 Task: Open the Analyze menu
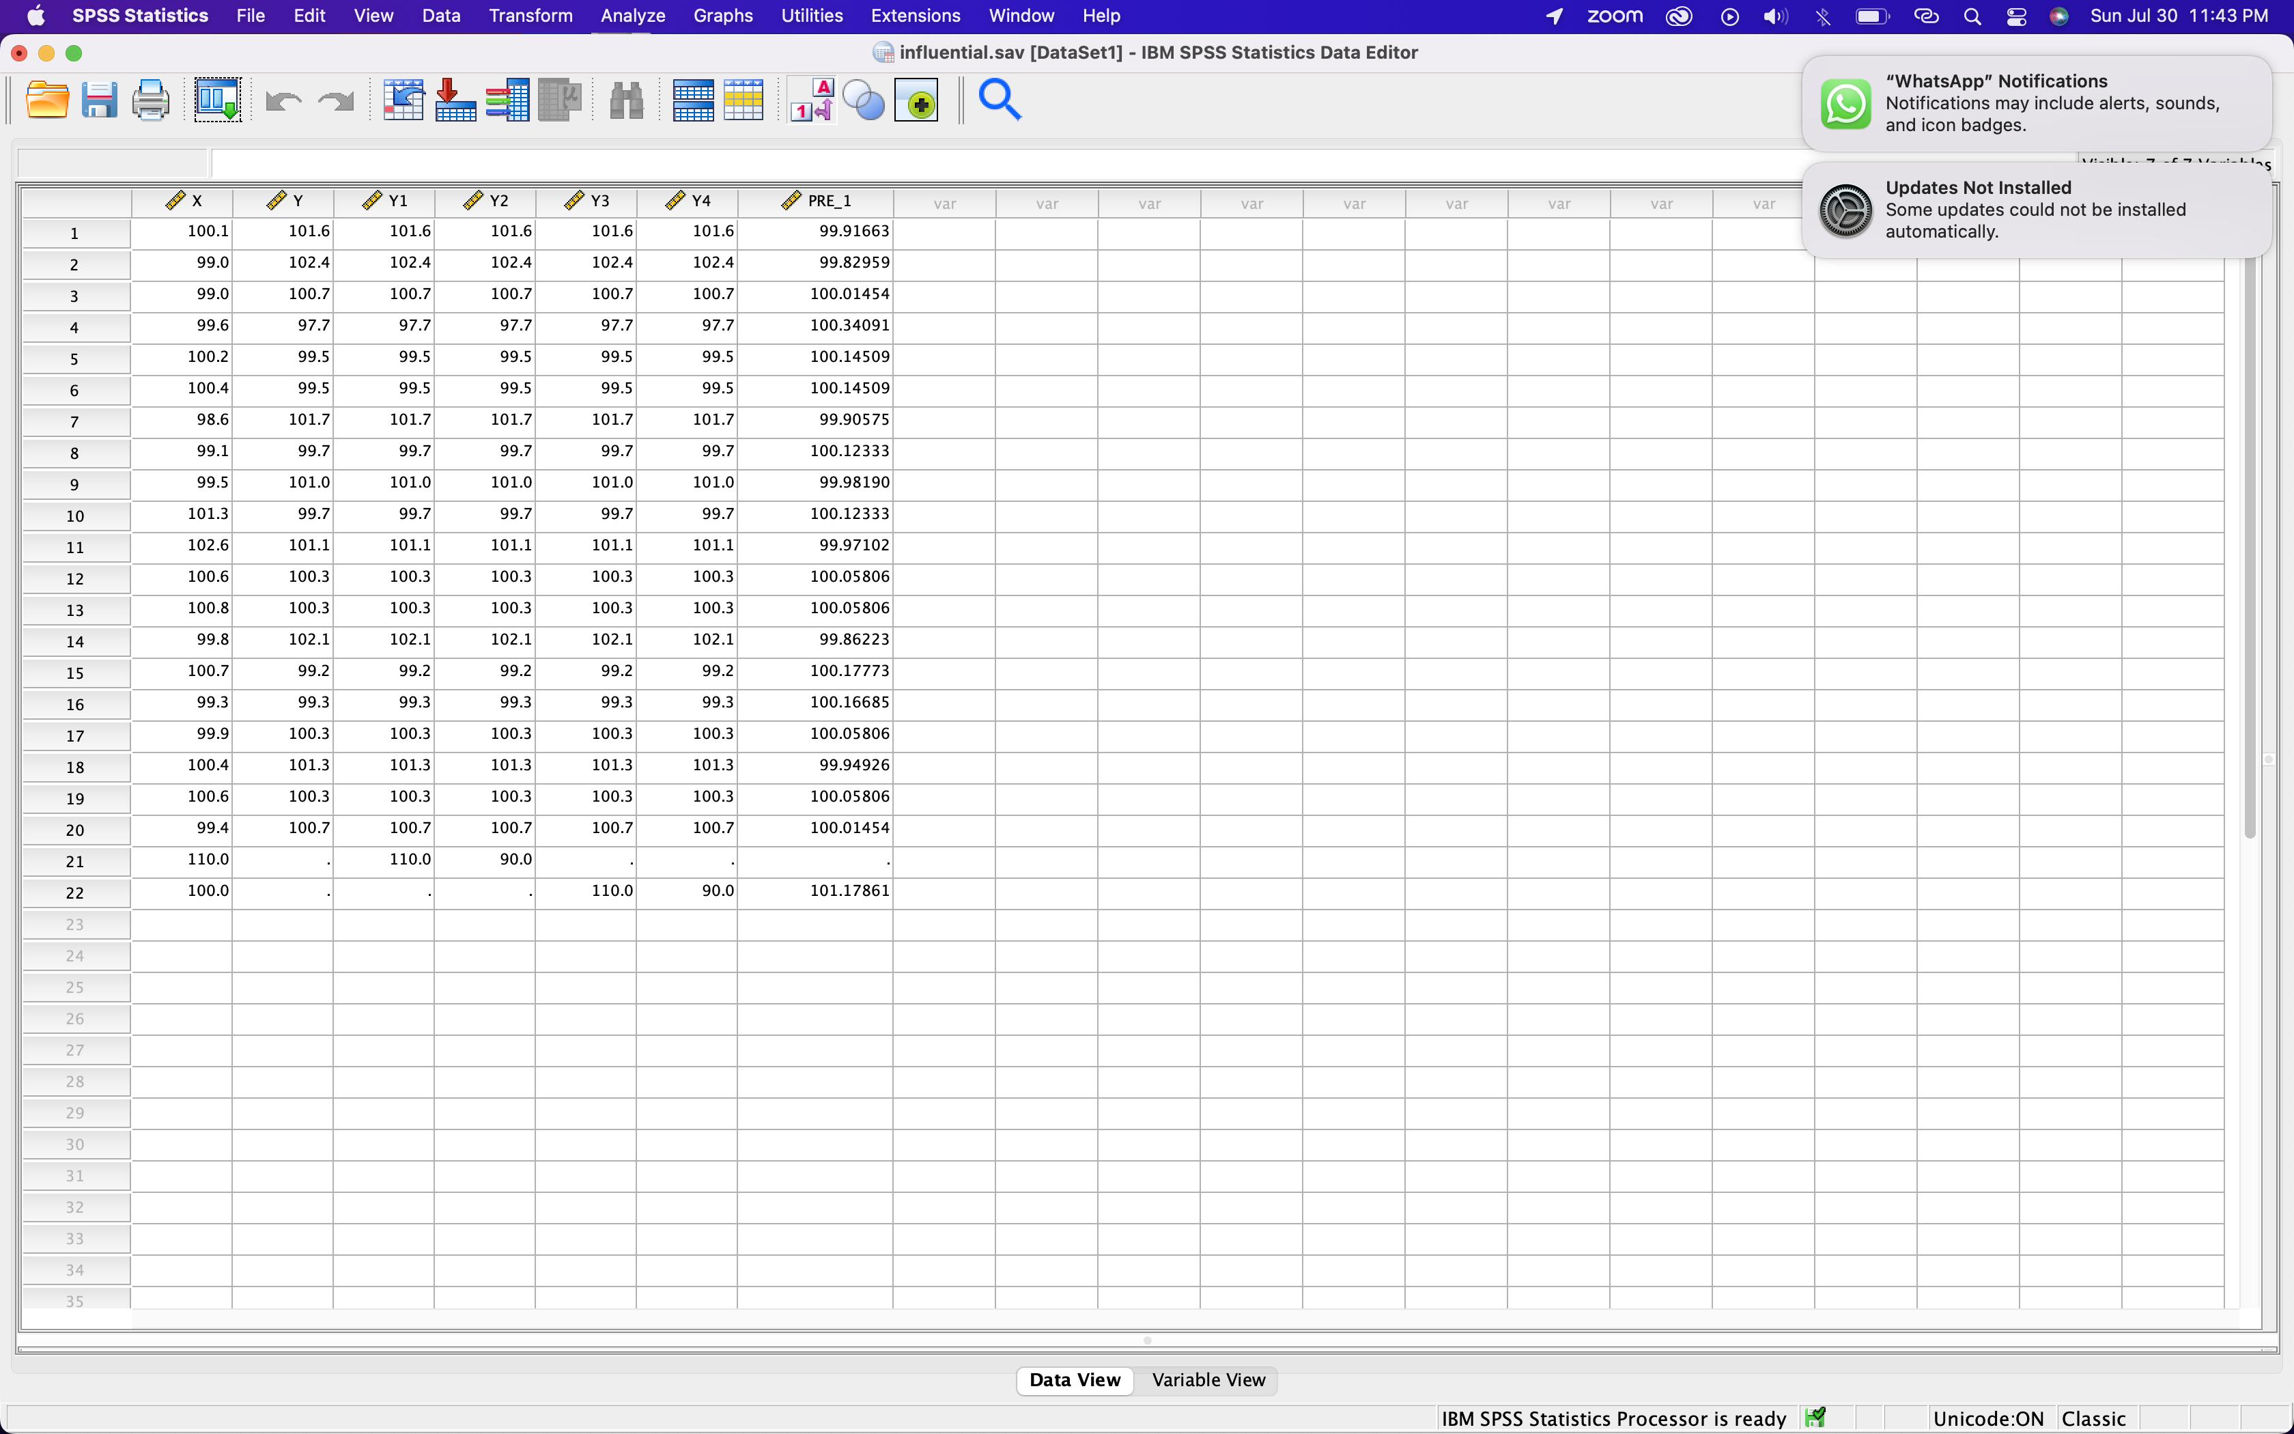click(632, 15)
